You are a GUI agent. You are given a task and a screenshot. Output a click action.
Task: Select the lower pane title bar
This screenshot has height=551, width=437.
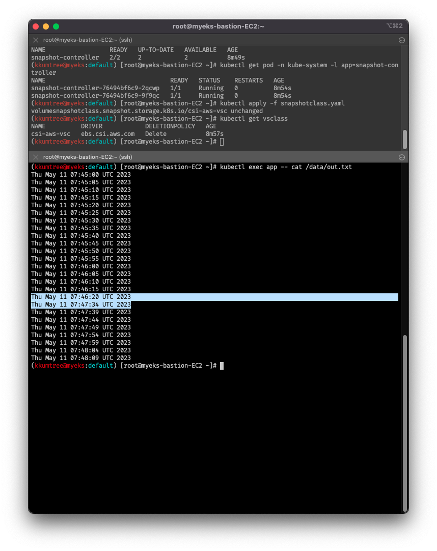pyautogui.click(x=218, y=157)
